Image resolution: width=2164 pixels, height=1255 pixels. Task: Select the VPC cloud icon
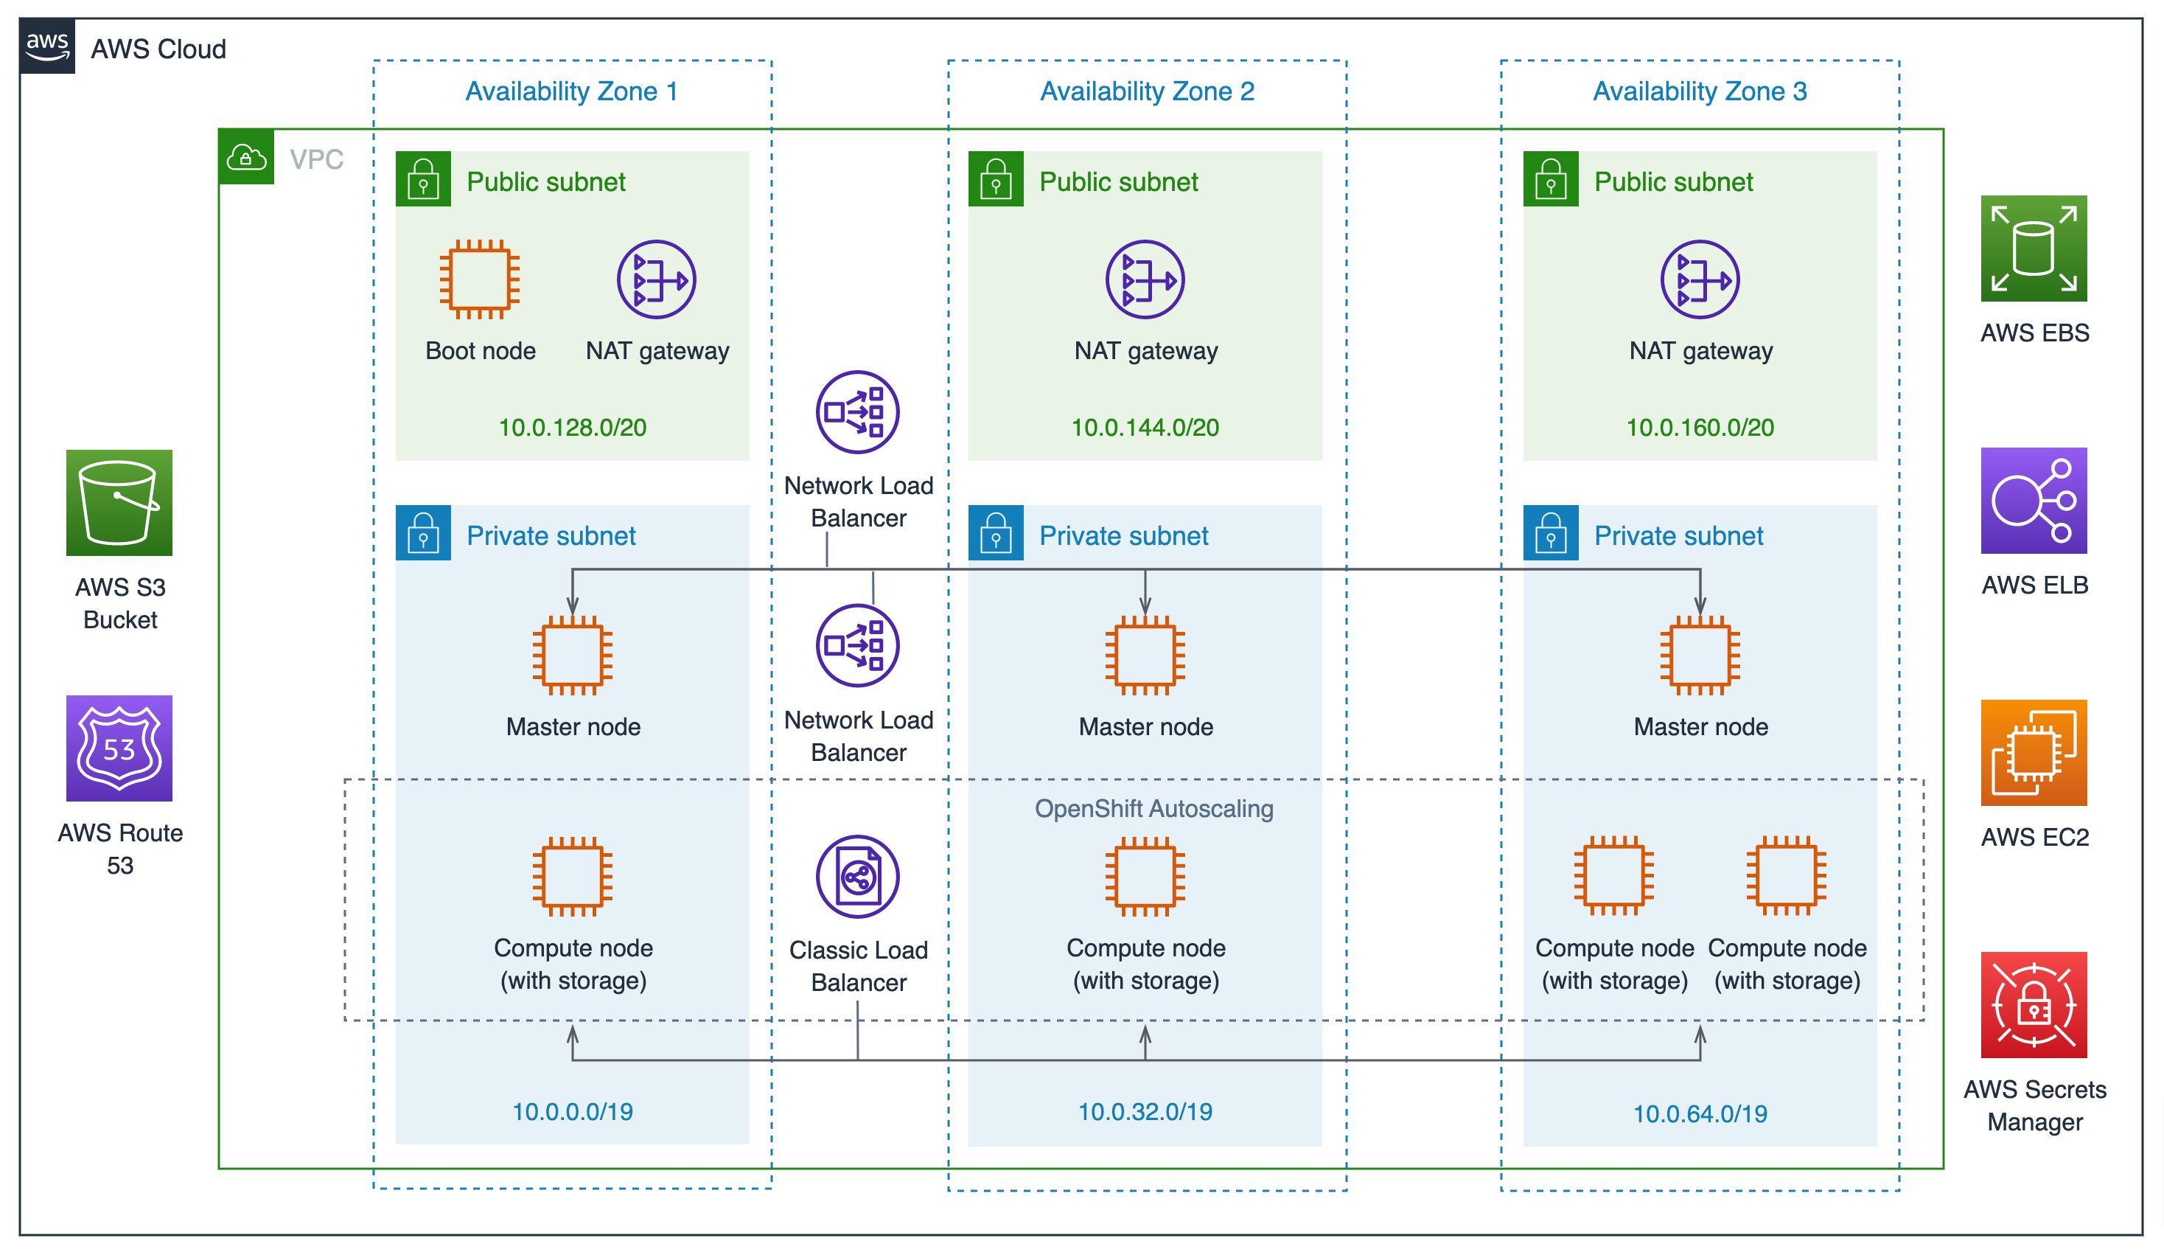click(x=246, y=157)
